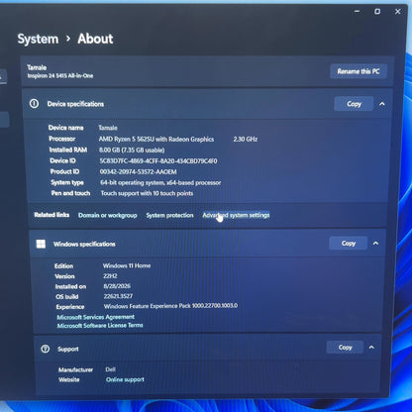Select the About breadcrumb heading

click(x=95, y=39)
